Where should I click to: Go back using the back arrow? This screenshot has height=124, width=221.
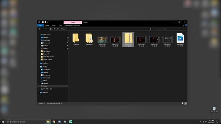(39, 29)
